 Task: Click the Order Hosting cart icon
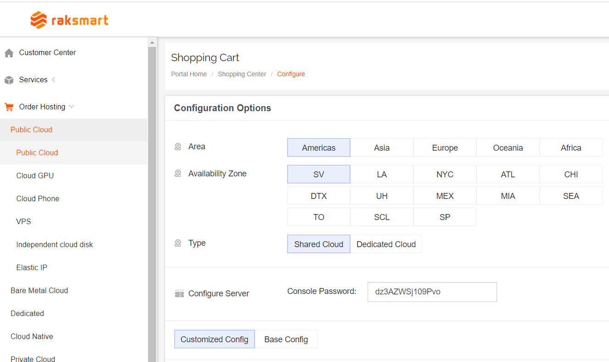coord(9,107)
